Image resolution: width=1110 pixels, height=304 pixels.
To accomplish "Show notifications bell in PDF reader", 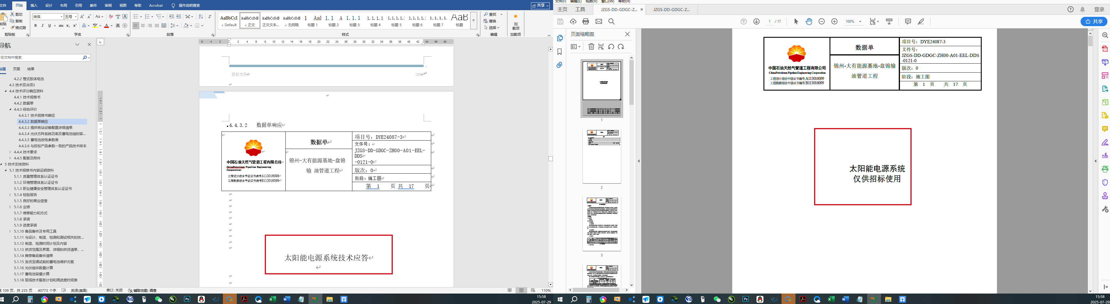I will pyautogui.click(x=1082, y=10).
